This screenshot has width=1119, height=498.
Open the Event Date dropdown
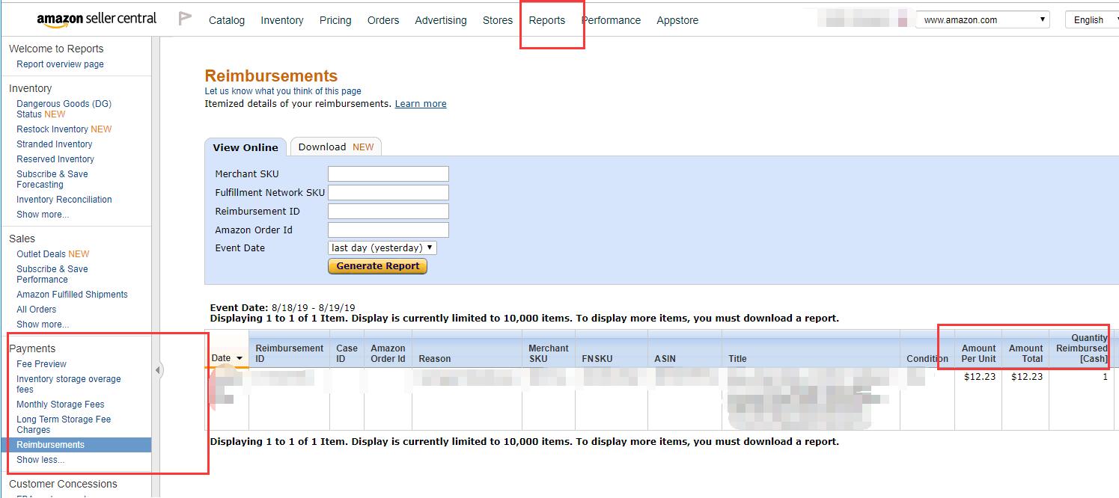click(382, 248)
